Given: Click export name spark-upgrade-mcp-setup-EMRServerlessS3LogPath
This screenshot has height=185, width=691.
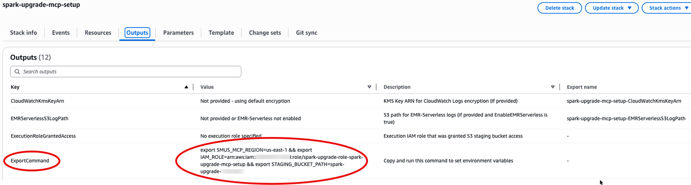Looking at the screenshot, I should [626, 118].
